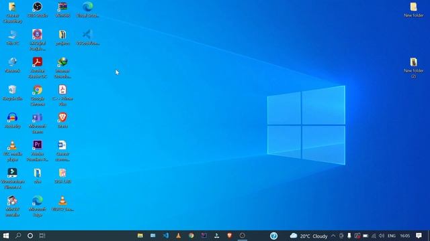Open VLC from the taskbar cone icon

coord(179,236)
